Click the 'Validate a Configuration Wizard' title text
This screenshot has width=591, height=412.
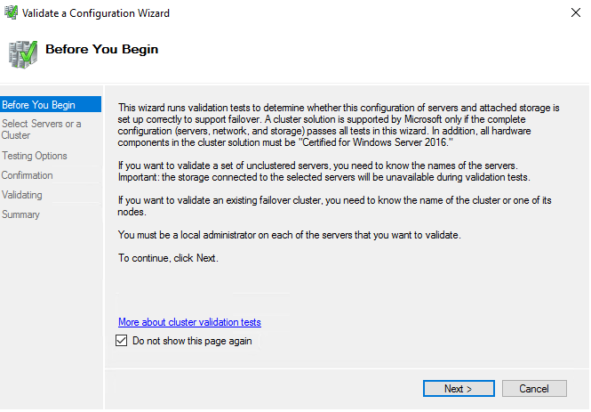point(95,13)
